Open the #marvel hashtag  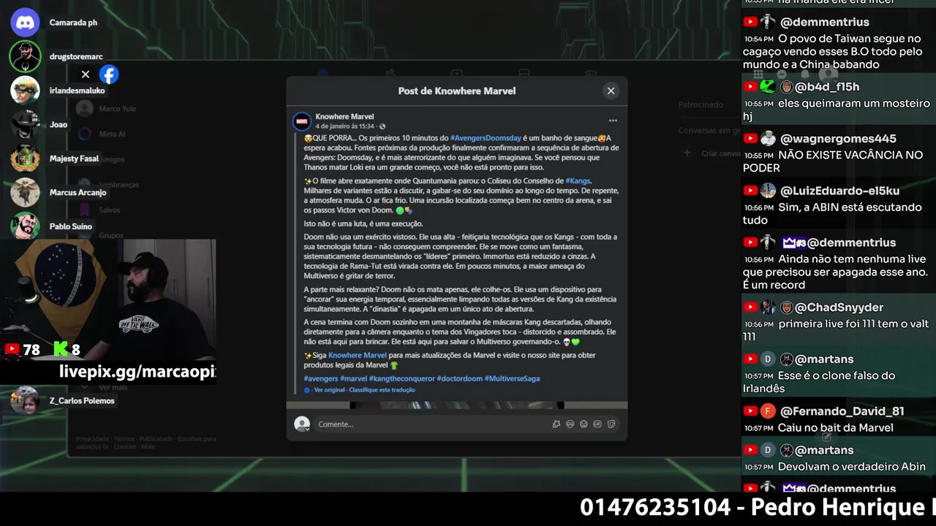point(354,378)
